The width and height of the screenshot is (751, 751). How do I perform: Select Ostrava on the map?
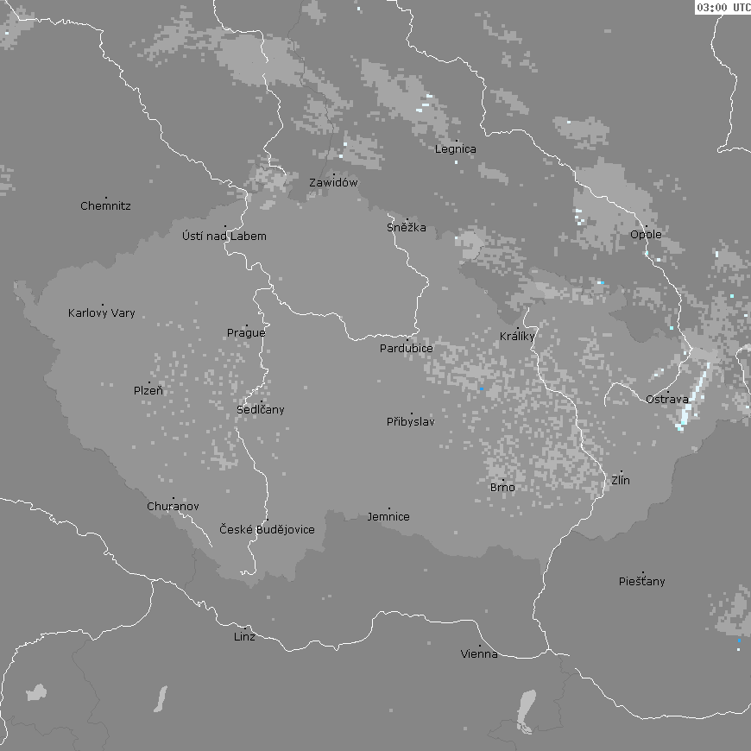pos(667,399)
